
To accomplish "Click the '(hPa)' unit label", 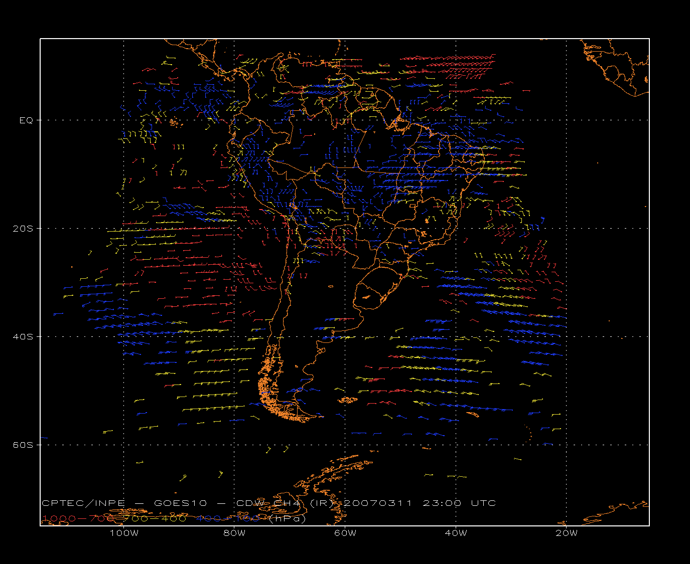I will 288,519.
